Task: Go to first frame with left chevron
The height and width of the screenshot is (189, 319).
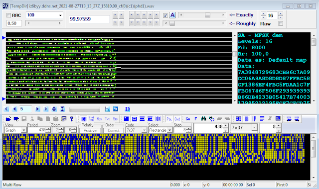Action: [6, 109]
